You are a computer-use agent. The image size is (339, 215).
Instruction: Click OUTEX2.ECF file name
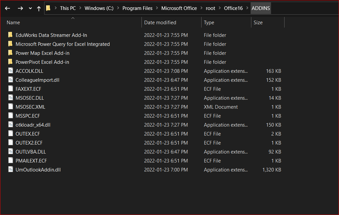tap(29, 143)
